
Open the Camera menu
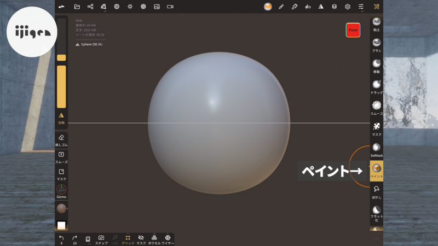click(170, 7)
